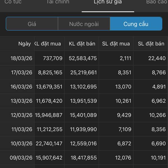168x168 pixels.
Task: Go to the Báo cáo tab
Action: (157, 2)
